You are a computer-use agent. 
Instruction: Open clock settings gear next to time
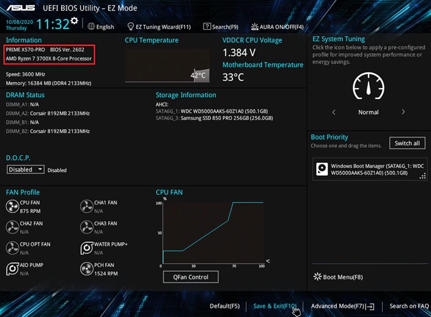pyautogui.click(x=74, y=21)
